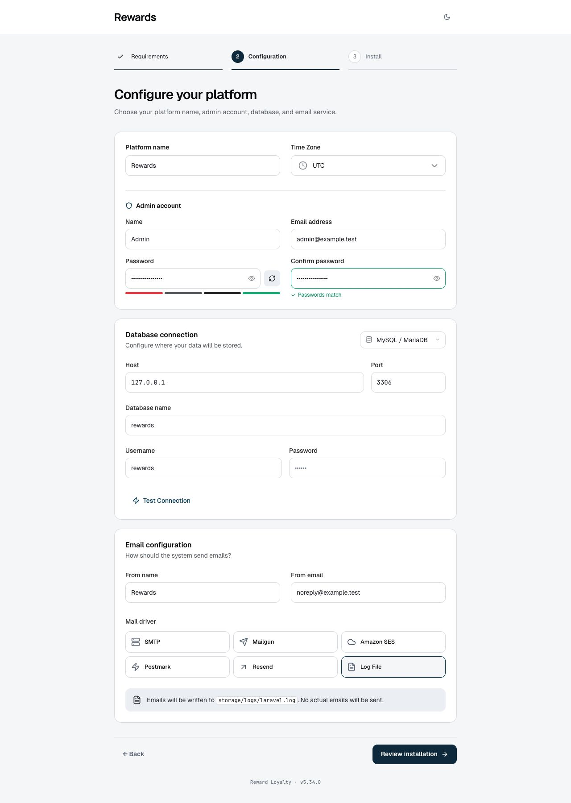Click the checkmark icon on Requirements step

coord(120,57)
